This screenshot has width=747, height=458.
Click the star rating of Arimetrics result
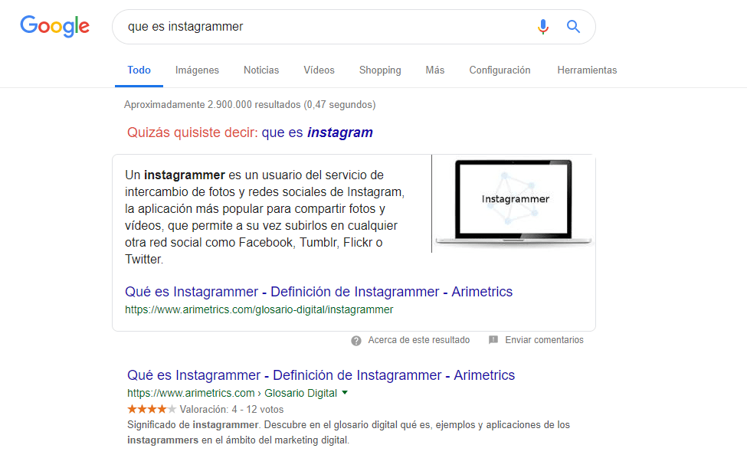(x=152, y=409)
